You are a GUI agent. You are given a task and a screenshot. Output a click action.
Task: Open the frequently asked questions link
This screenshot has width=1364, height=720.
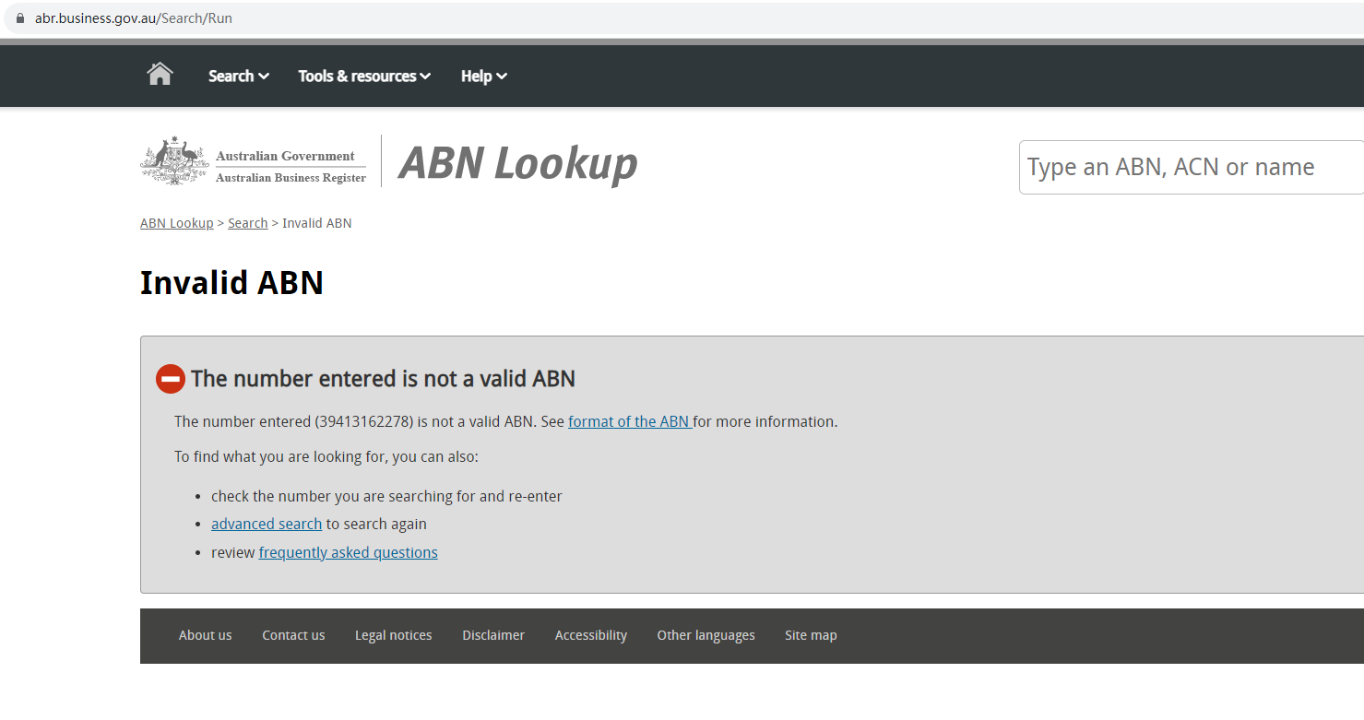click(349, 552)
